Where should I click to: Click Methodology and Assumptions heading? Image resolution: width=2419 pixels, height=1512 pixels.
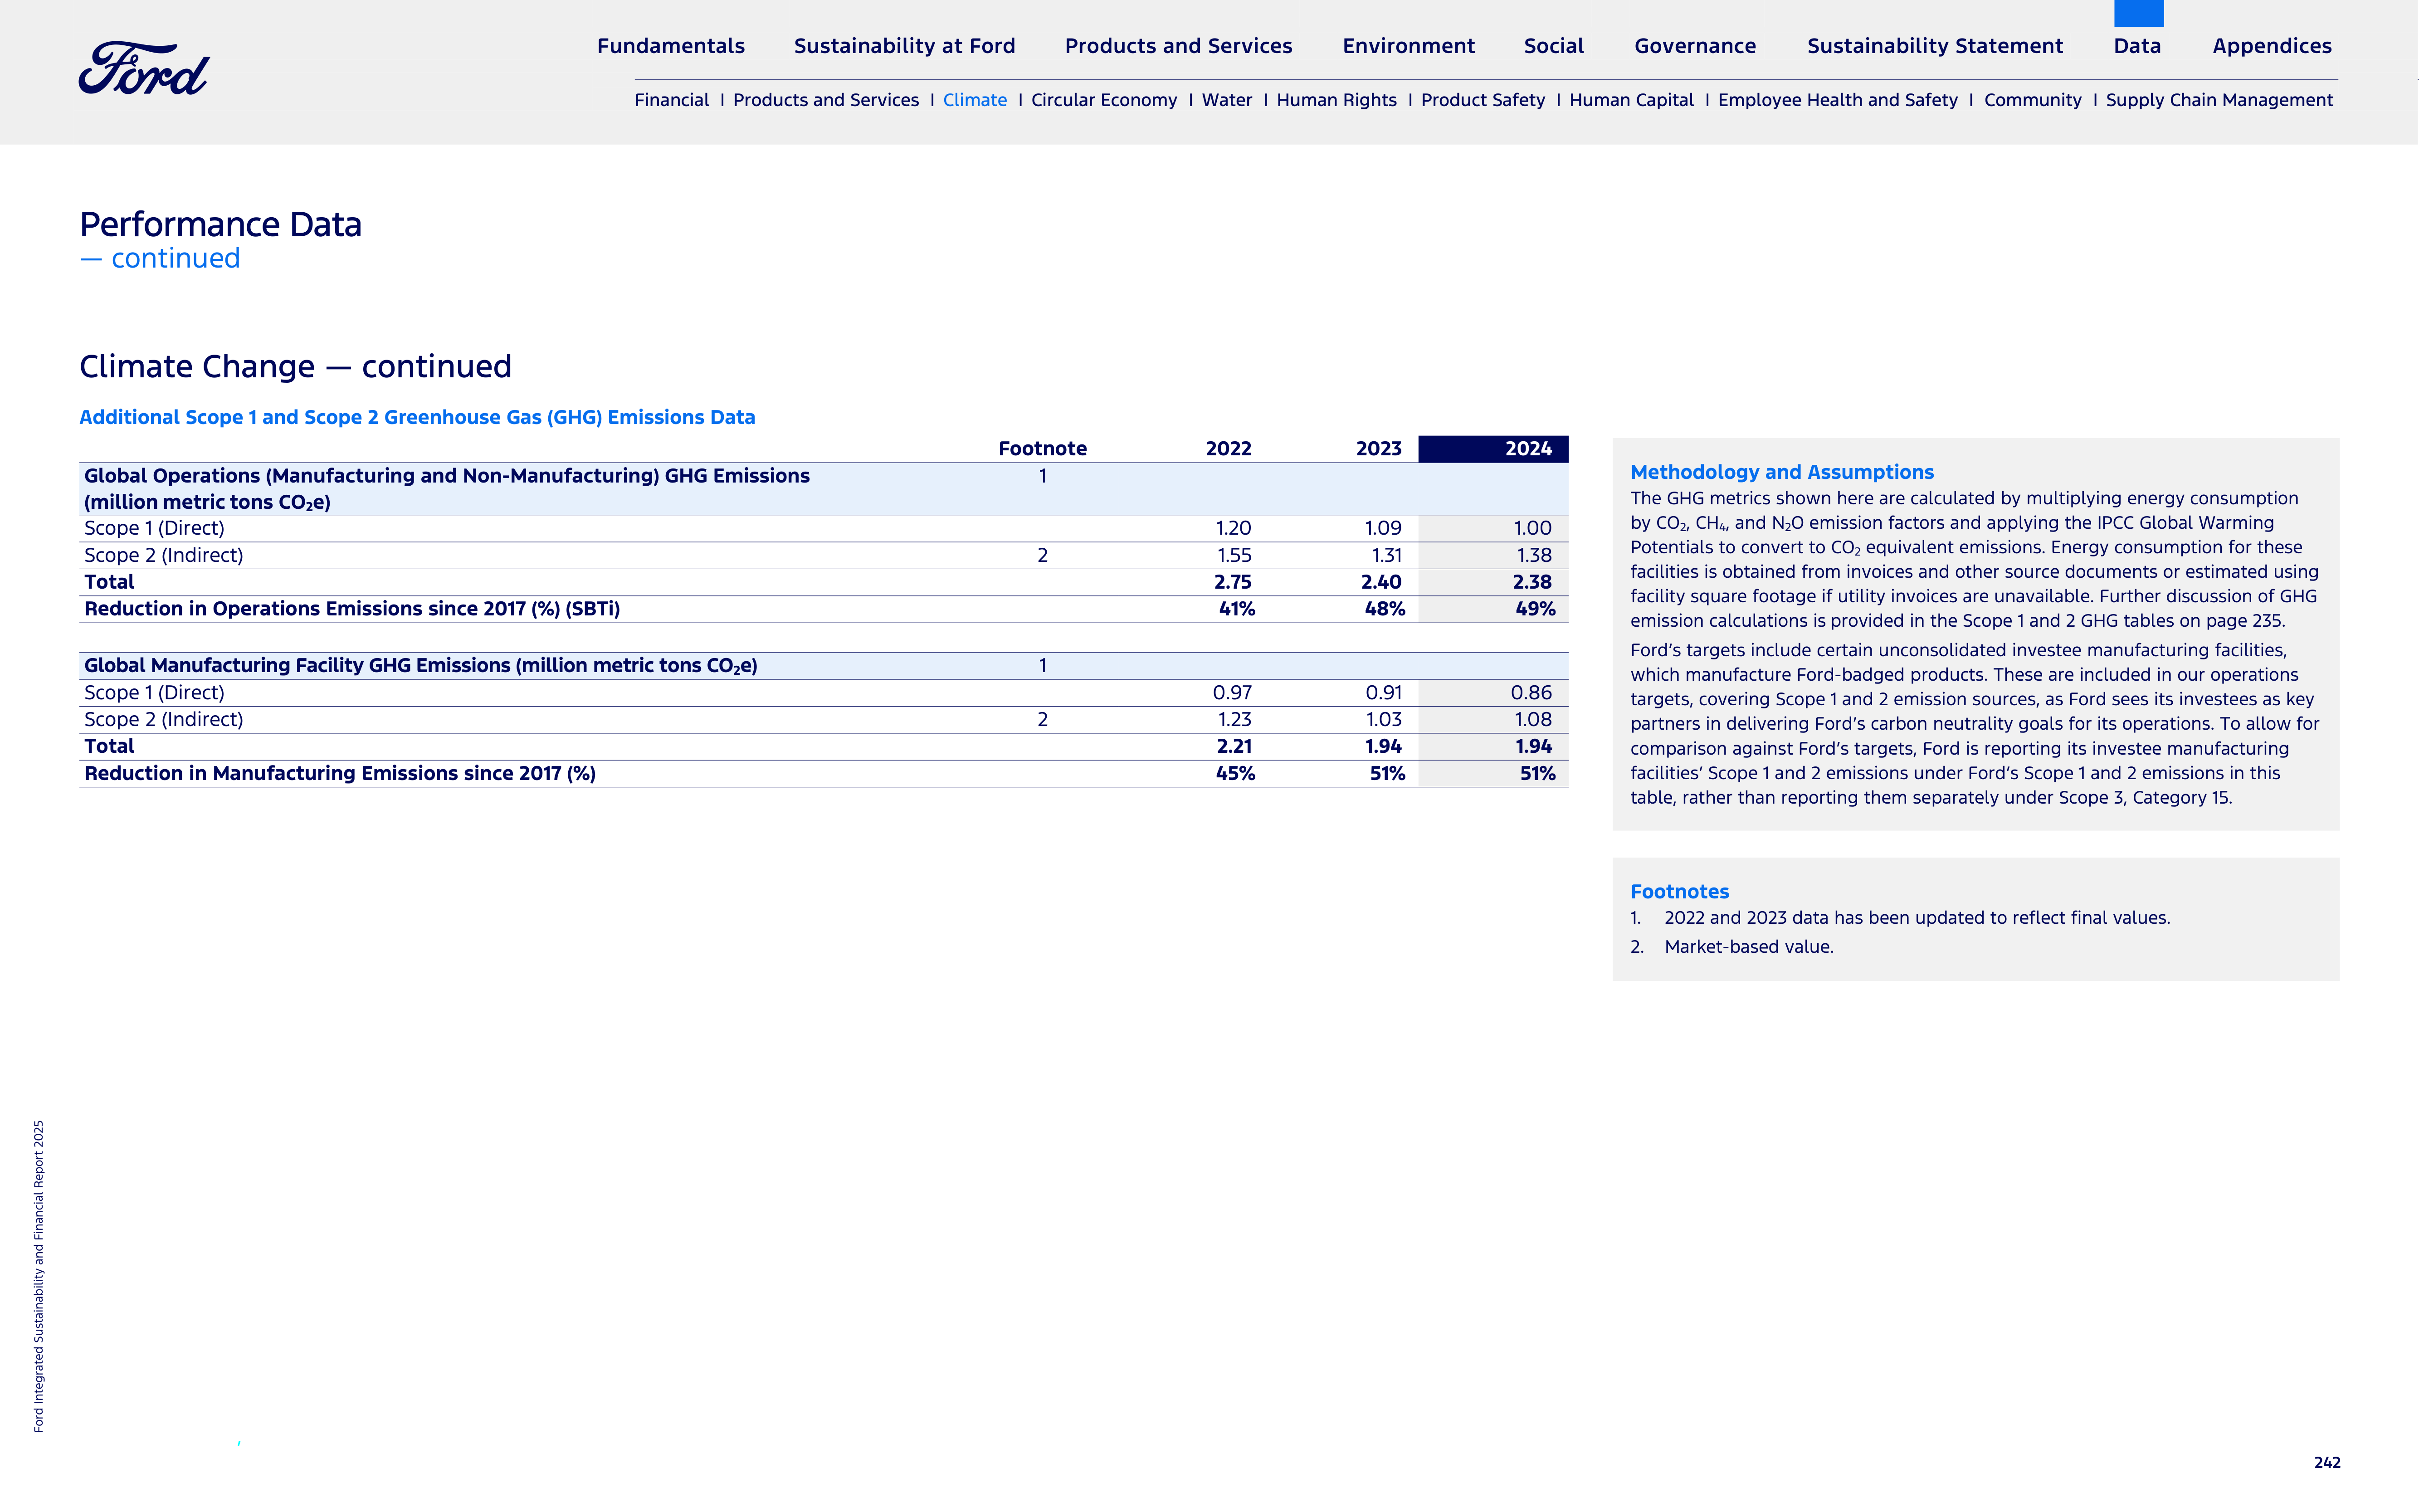coord(1781,472)
